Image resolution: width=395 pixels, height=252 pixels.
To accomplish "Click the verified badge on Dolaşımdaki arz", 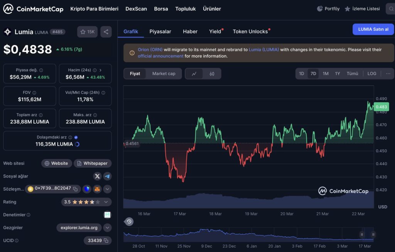I will [x=76, y=137].
